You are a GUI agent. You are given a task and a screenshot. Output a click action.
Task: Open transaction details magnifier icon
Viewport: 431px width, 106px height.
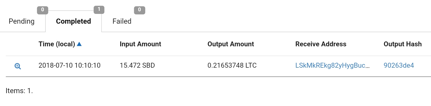pyautogui.click(x=18, y=66)
